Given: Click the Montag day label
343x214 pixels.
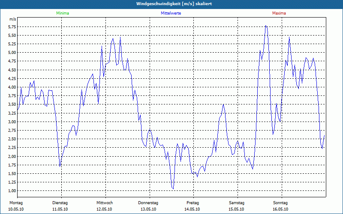Looking at the screenshot, I should (16, 203).
